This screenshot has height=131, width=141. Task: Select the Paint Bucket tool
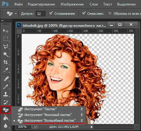point(6,118)
